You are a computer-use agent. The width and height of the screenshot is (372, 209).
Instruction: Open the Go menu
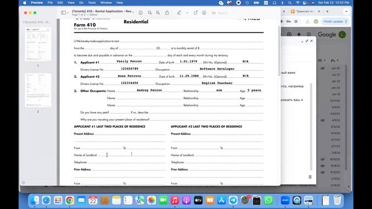pos(81,3)
